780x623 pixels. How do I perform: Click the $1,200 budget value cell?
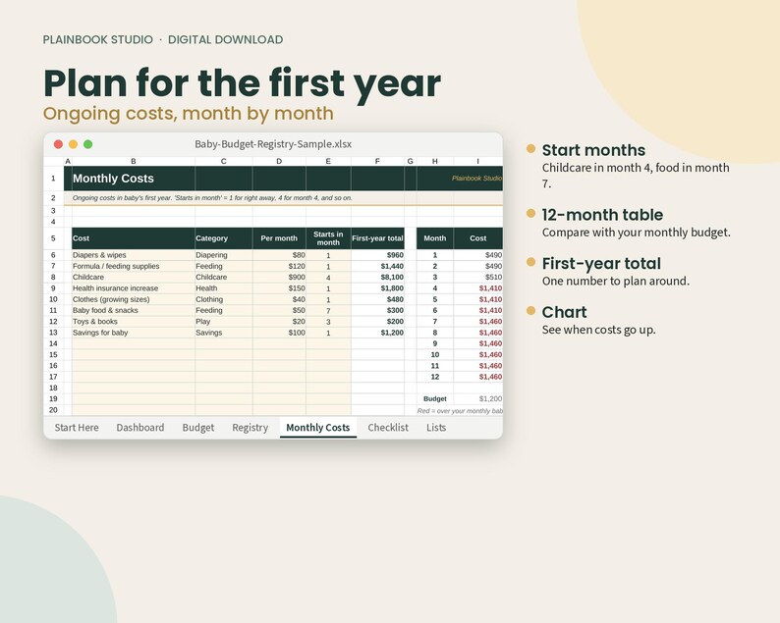(478, 399)
